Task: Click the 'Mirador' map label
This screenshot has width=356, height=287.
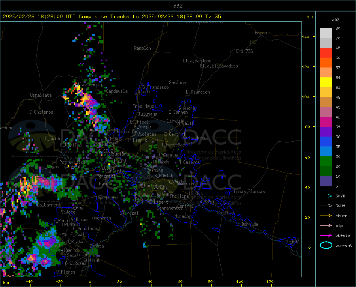Action: [x=182, y=216]
